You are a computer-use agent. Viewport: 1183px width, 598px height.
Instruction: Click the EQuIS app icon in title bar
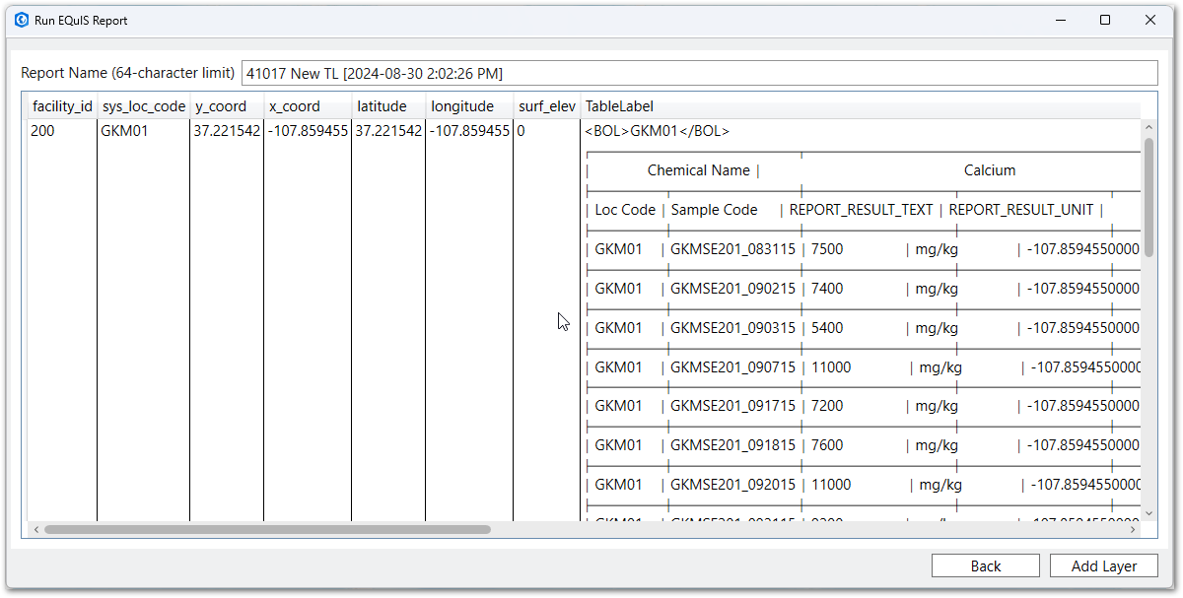(22, 20)
